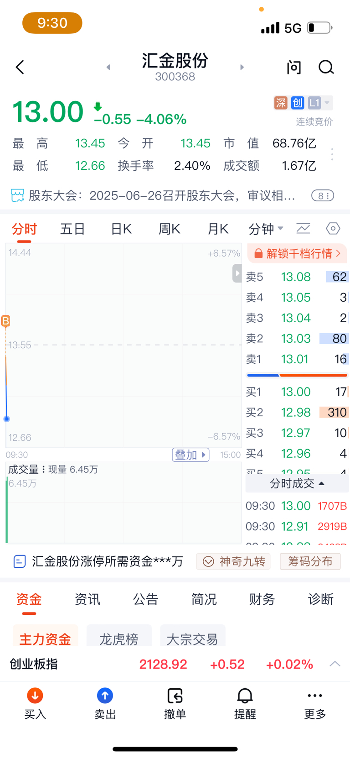The image size is (350, 759).
Task: Select 卖2 price 13.03 row
Action: point(297,339)
